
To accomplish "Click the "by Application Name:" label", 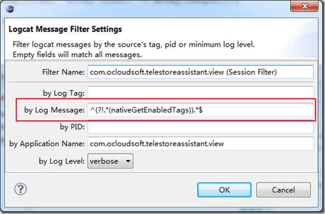I will (47, 144).
